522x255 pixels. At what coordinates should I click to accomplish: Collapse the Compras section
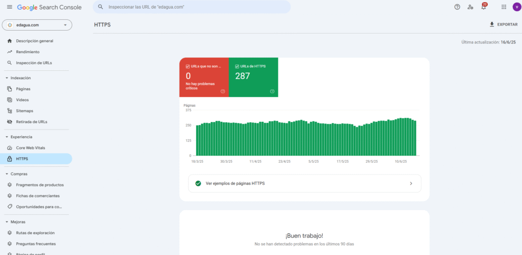point(7,174)
